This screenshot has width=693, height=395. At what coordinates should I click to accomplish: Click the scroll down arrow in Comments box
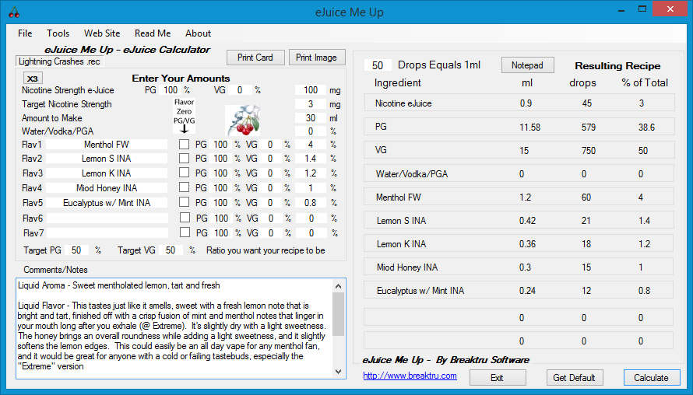click(339, 372)
